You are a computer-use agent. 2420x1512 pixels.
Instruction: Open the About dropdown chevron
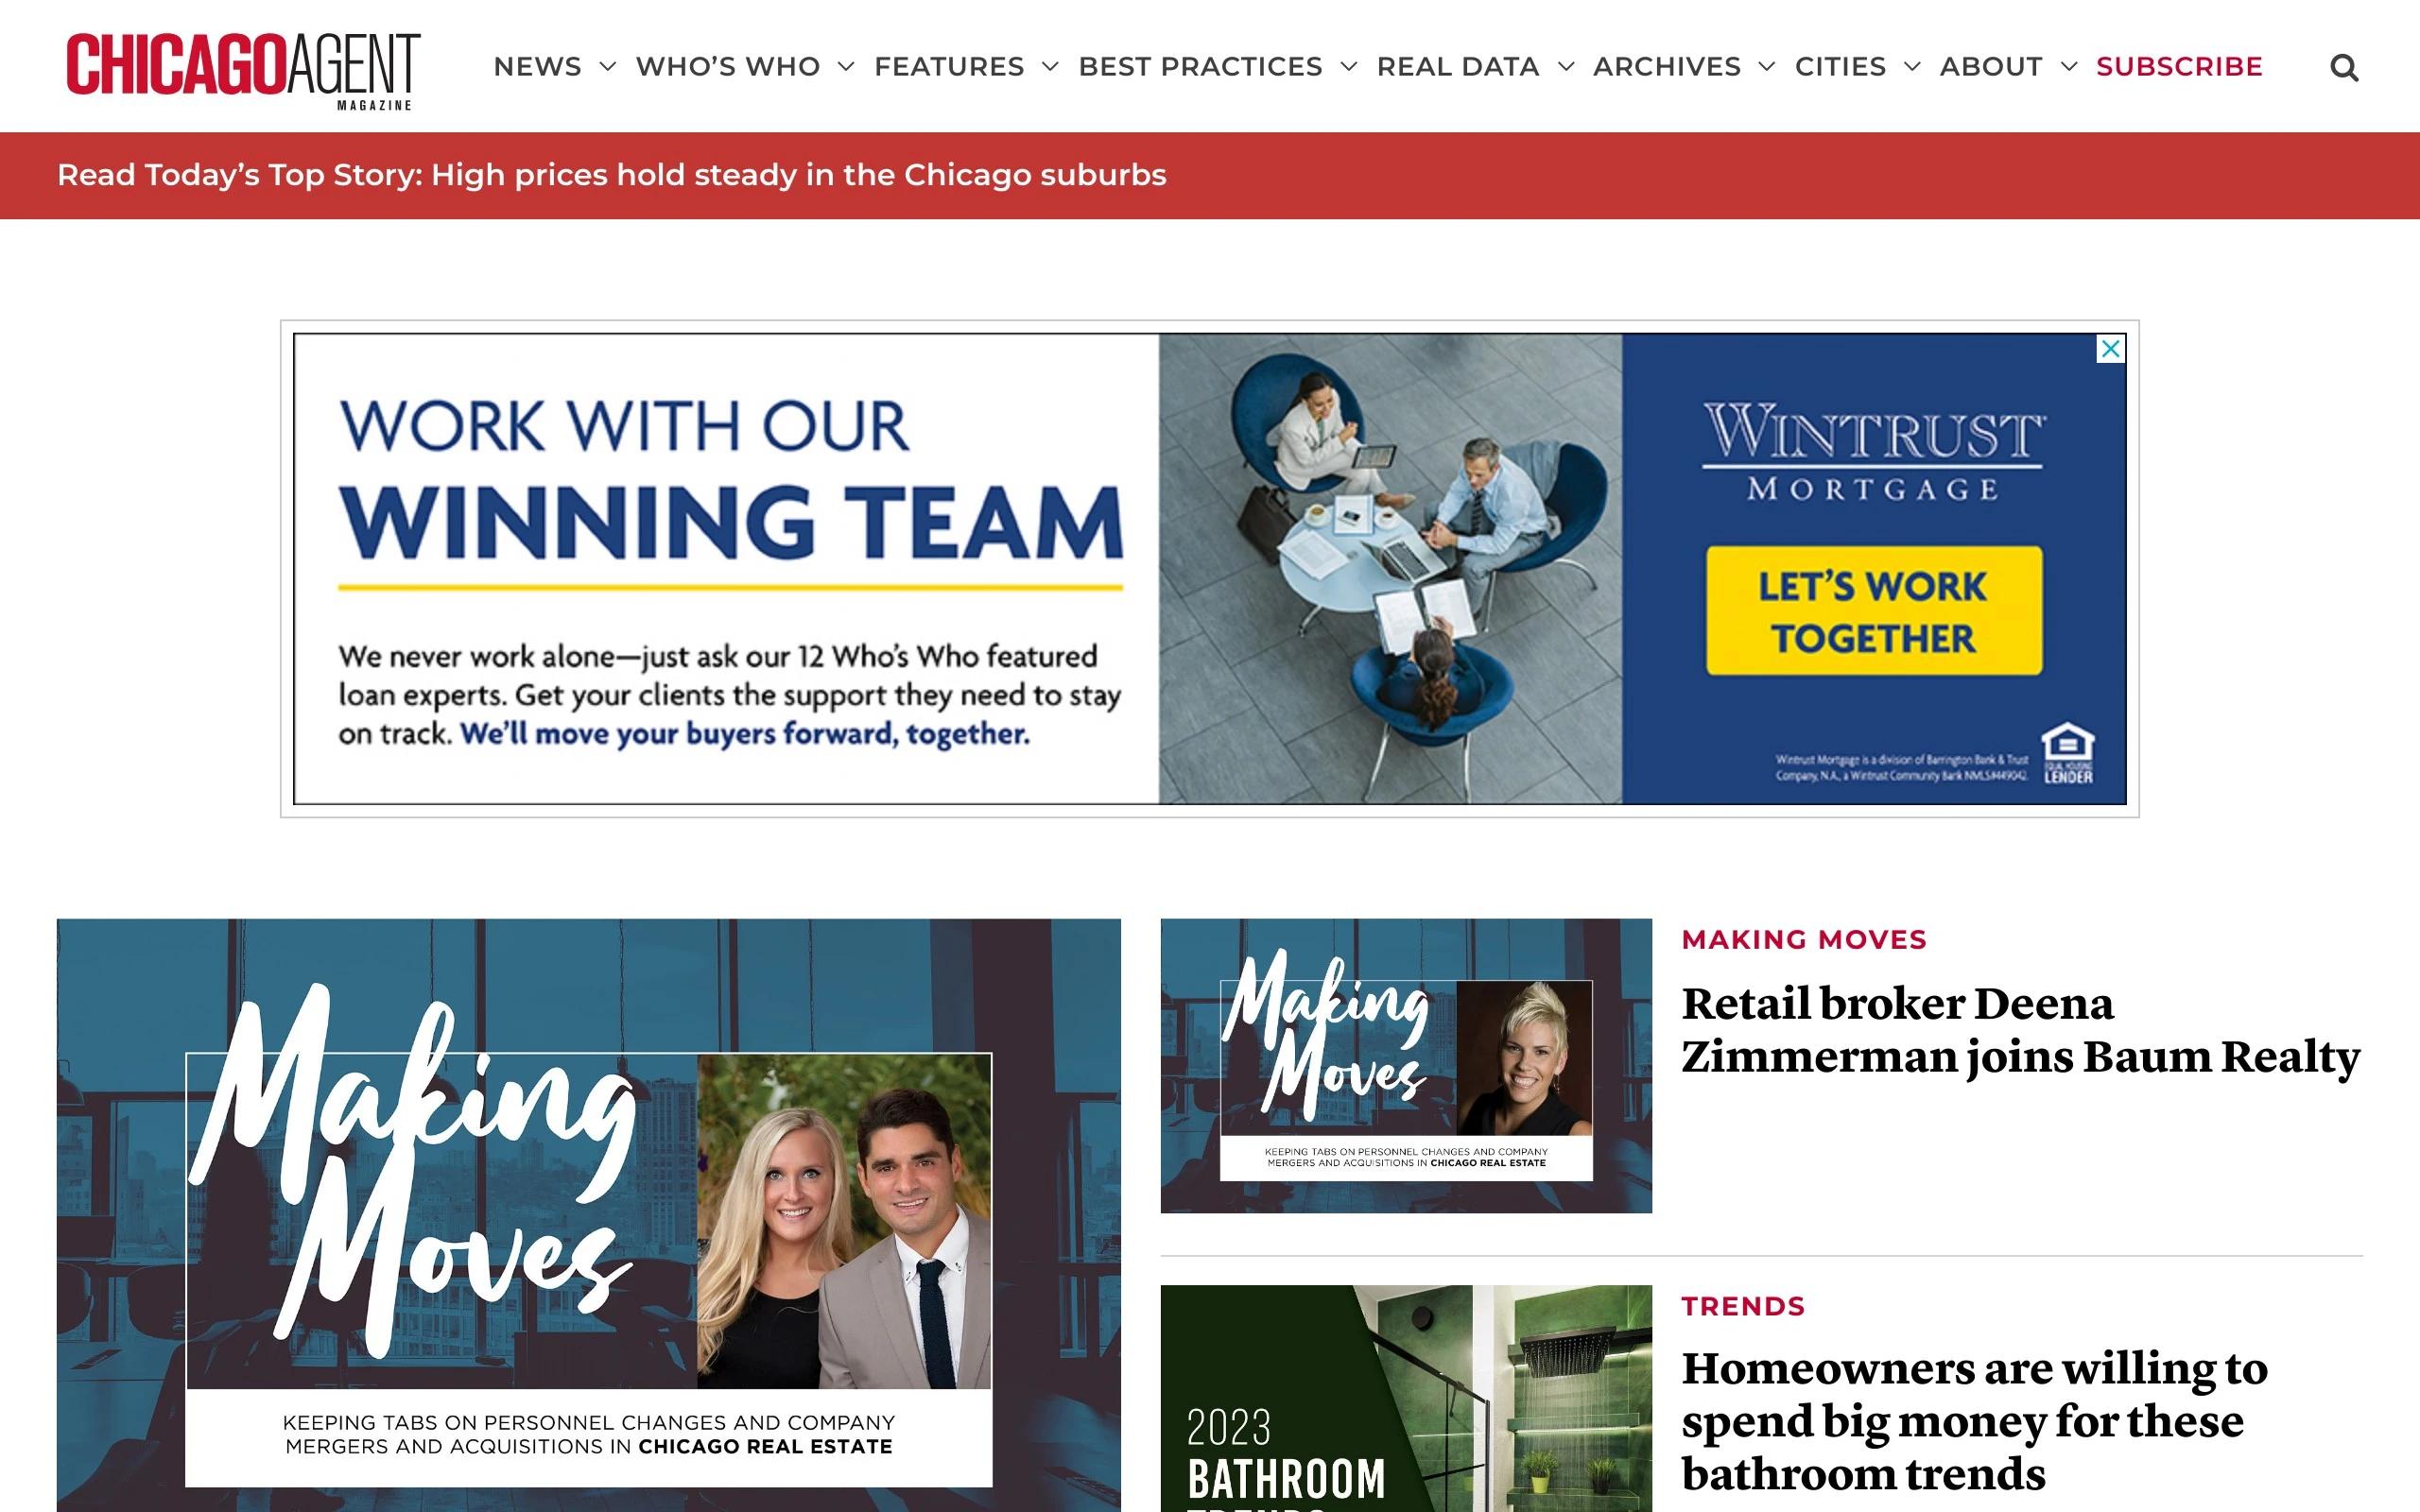pos(2069,67)
